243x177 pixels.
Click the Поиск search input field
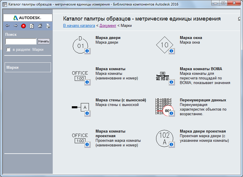click(x=21, y=41)
